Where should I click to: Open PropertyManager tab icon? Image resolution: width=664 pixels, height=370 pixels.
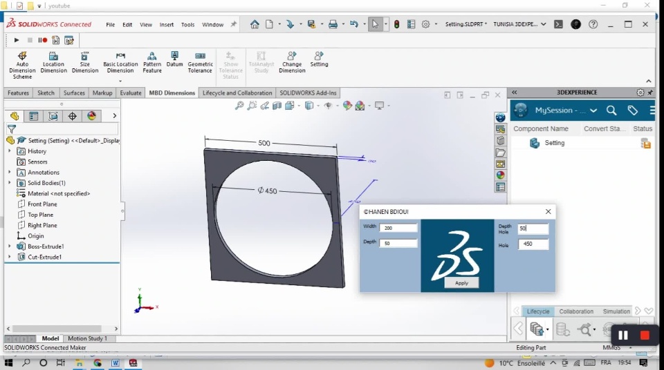33,116
